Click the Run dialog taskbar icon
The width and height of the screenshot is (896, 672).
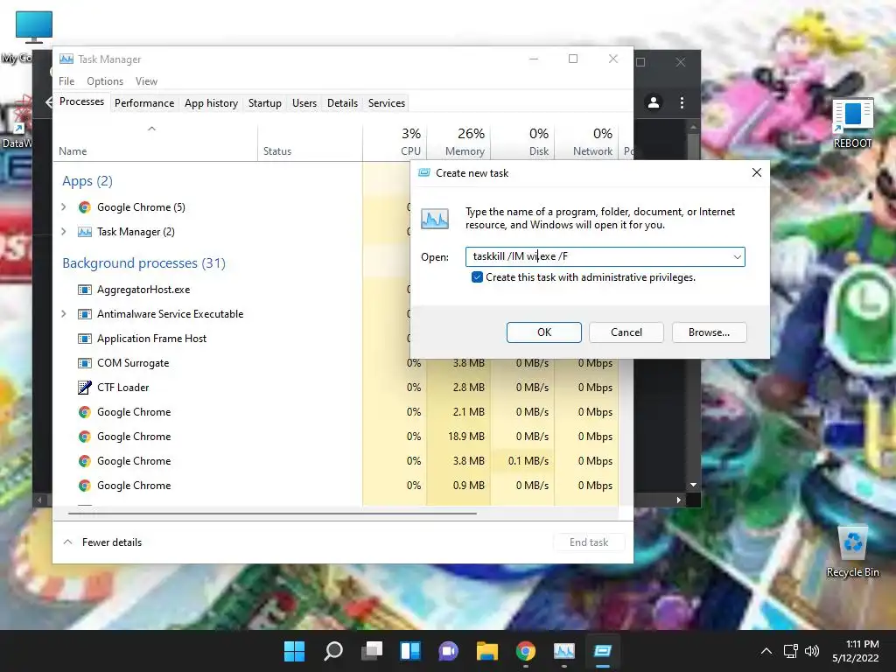(x=602, y=651)
